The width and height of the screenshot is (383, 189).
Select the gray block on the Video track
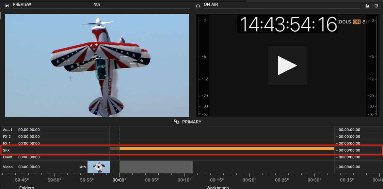click(x=156, y=167)
